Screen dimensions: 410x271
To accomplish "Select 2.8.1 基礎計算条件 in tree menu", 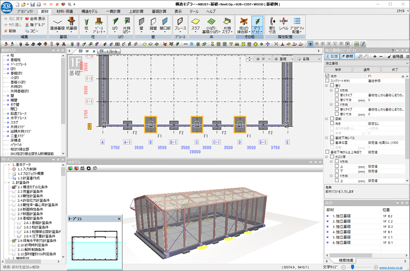I will pyautogui.click(x=37, y=223).
